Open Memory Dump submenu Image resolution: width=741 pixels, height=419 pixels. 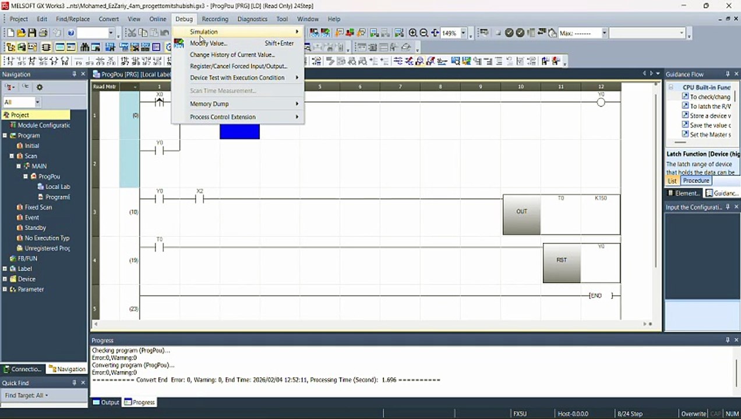click(x=238, y=104)
